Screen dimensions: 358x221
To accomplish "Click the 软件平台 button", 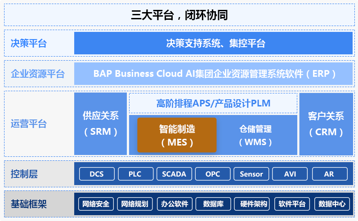I will tap(292, 204).
